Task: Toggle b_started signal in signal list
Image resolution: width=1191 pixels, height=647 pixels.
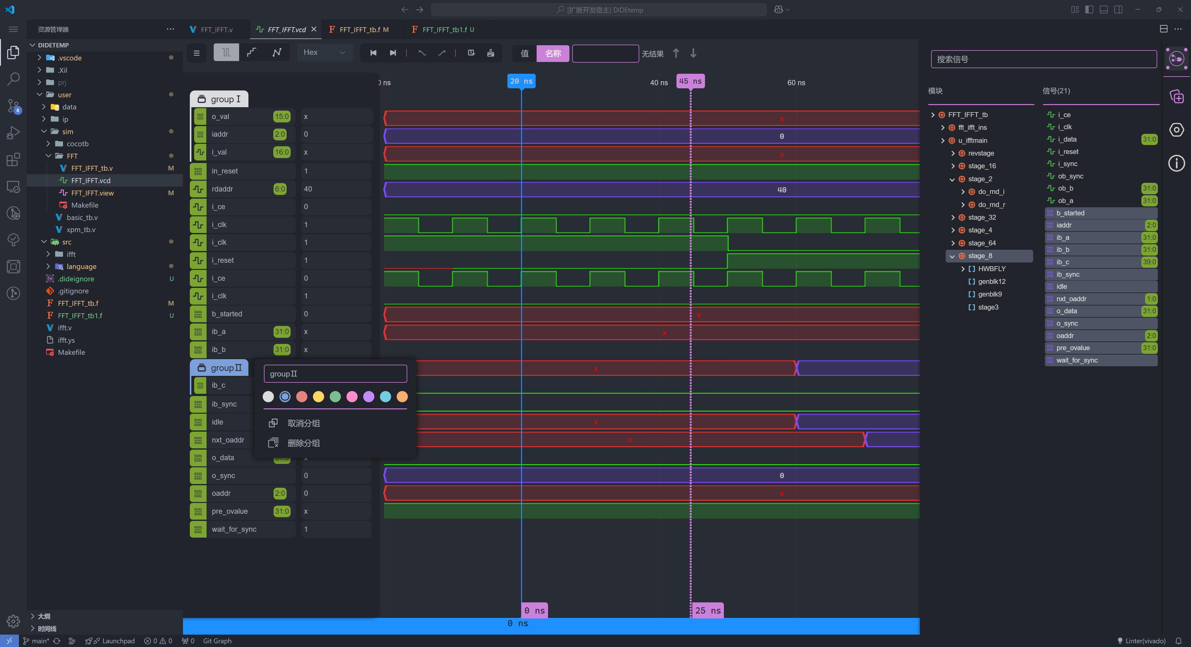Action: click(x=1101, y=213)
